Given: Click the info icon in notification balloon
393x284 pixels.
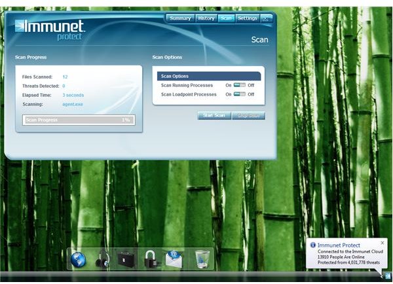Looking at the screenshot, I should 313,245.
